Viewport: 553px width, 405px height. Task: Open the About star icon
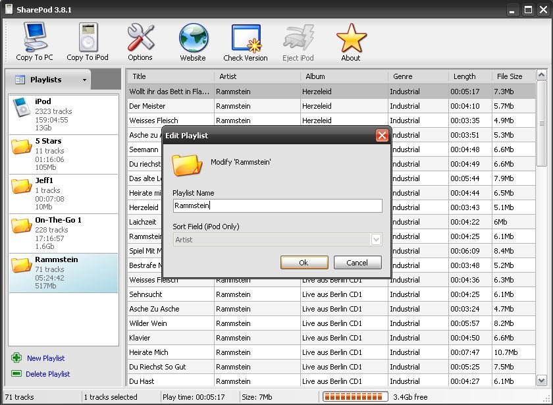tap(351, 38)
